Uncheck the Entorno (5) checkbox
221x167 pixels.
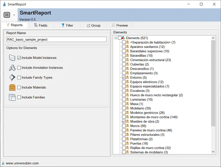tap(124, 77)
